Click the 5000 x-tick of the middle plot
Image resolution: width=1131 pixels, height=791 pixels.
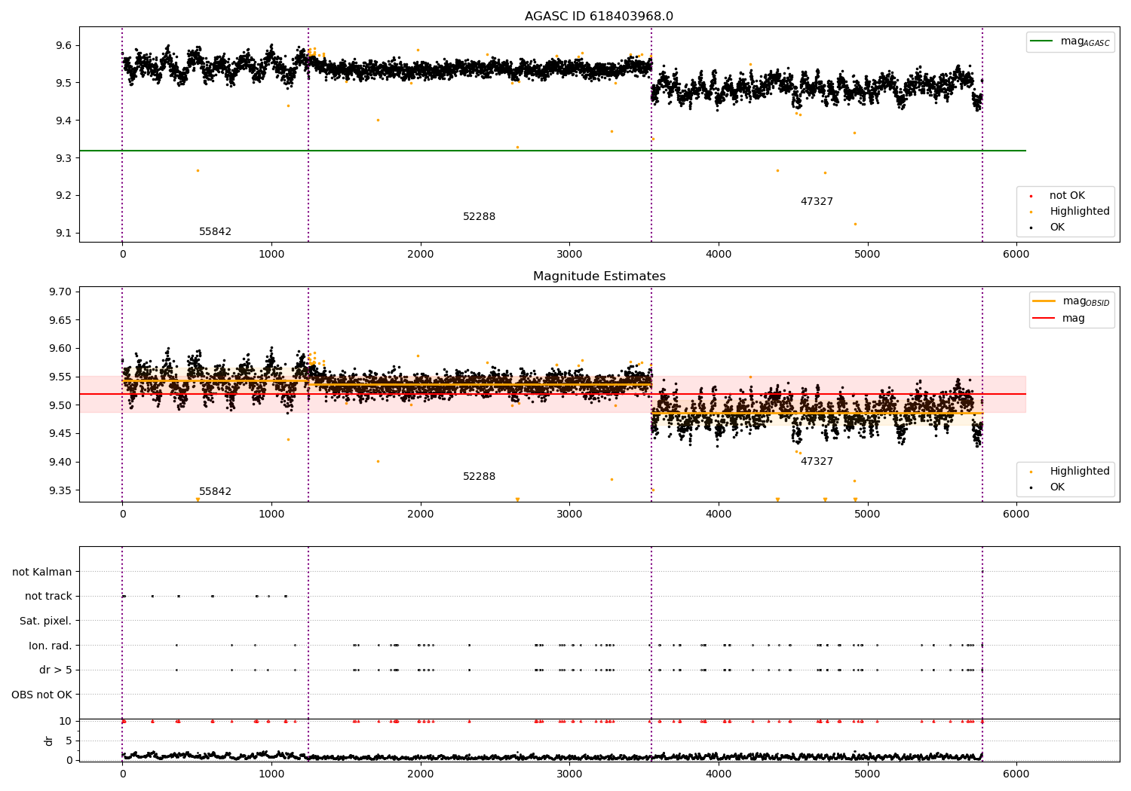coord(867,515)
